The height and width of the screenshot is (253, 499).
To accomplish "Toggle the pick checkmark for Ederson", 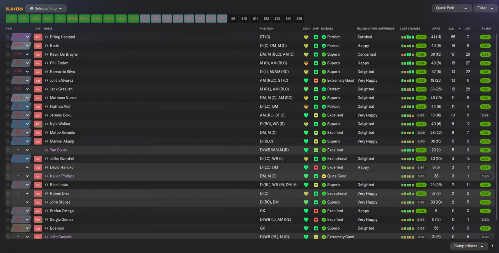I will click(x=8, y=228).
